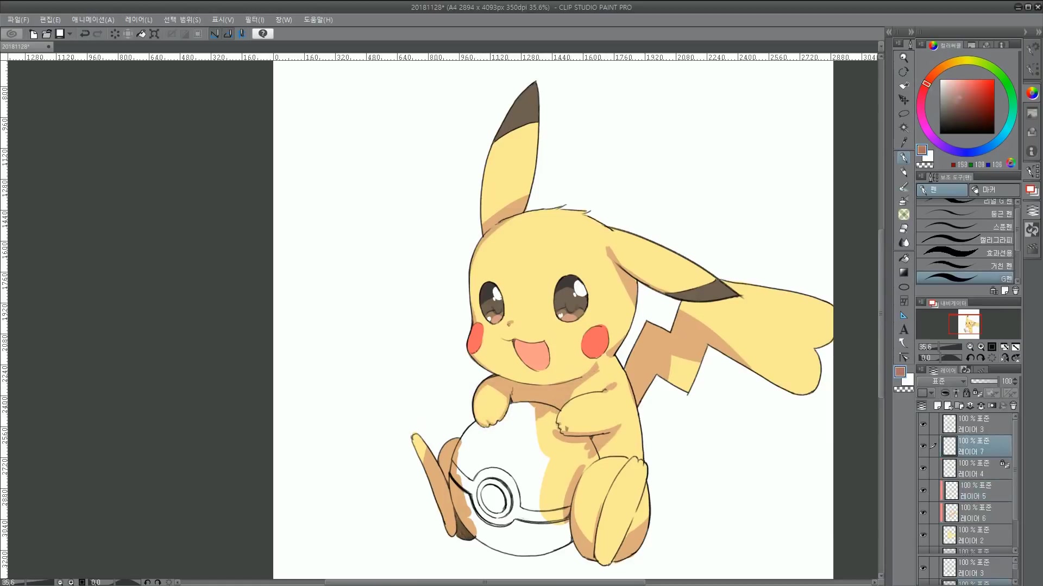1043x586 pixels.
Task: Select the Figure ellipse tool
Action: [x=903, y=287]
